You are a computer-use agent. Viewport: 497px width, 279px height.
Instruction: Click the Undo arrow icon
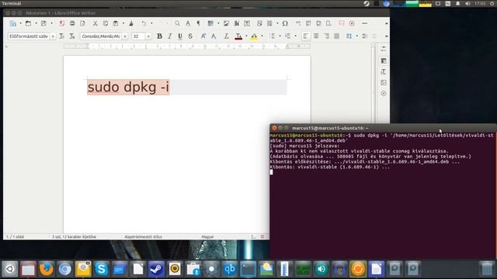(x=144, y=23)
